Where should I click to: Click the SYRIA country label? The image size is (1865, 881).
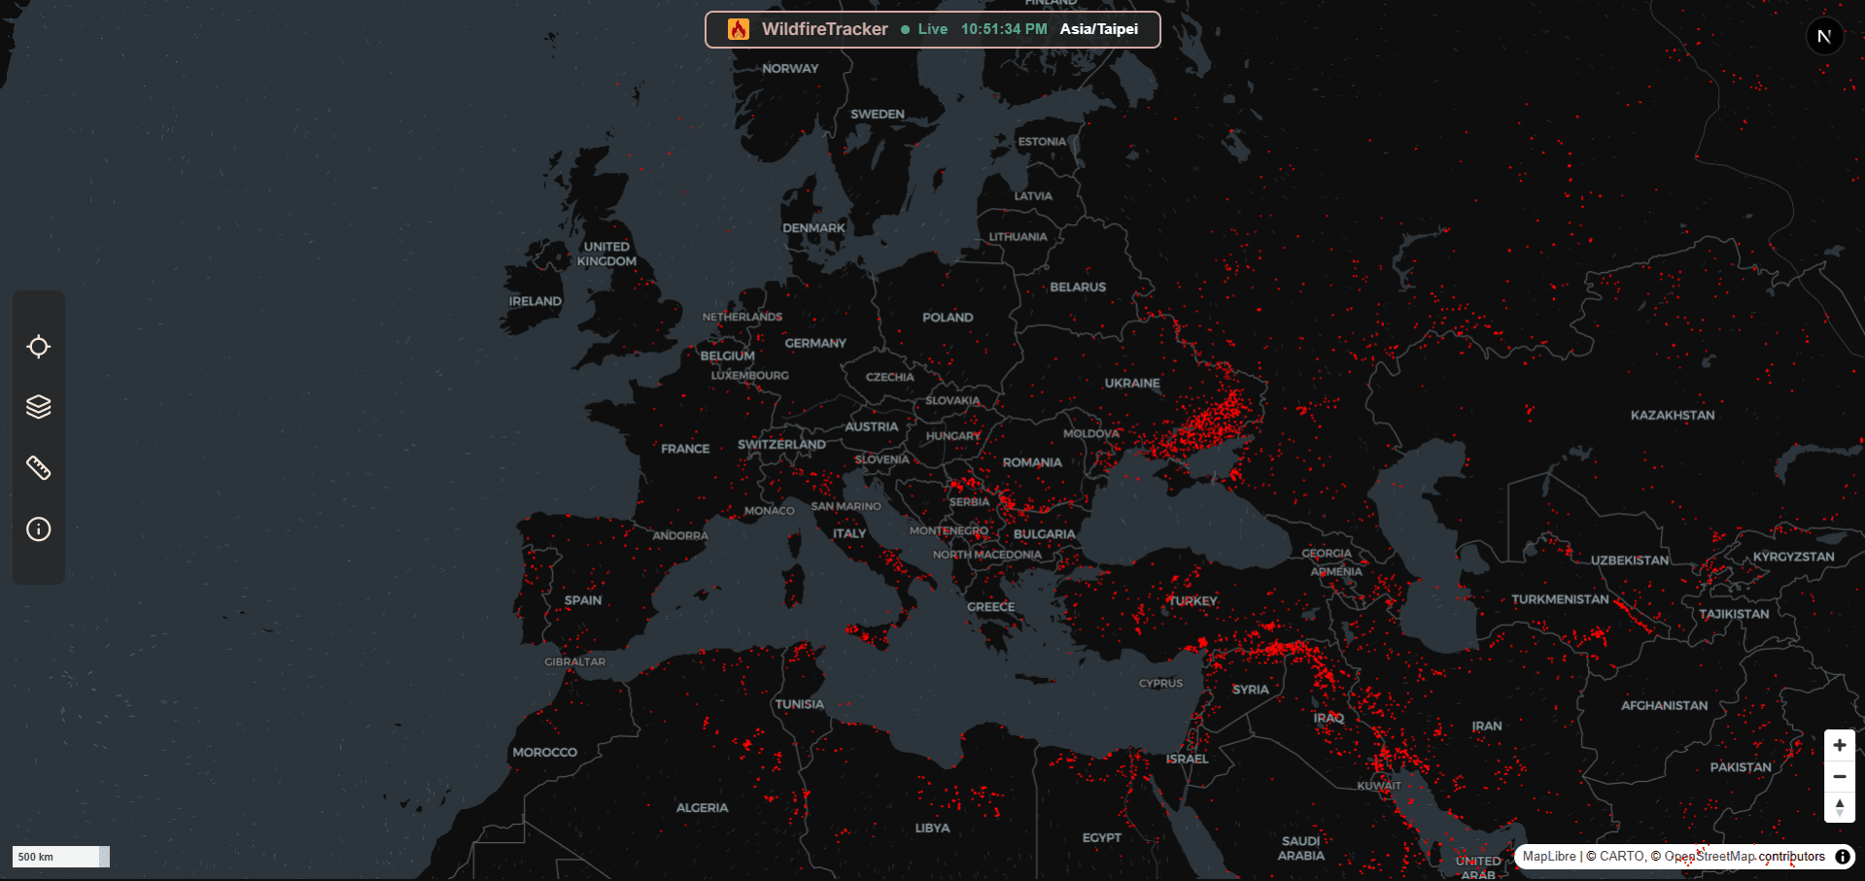point(1250,690)
